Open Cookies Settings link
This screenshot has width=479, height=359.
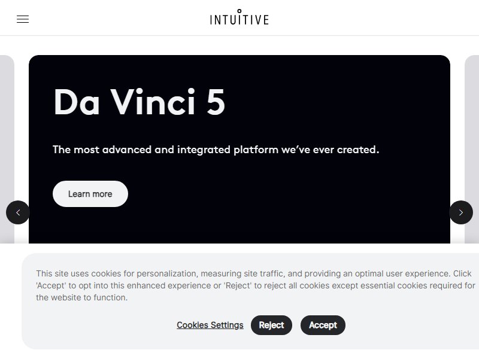(x=210, y=325)
